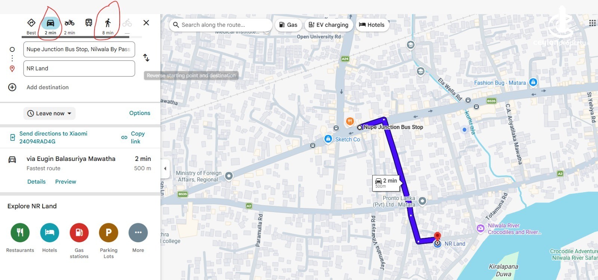
Task: Reverse starting point and destination
Action: point(146,57)
